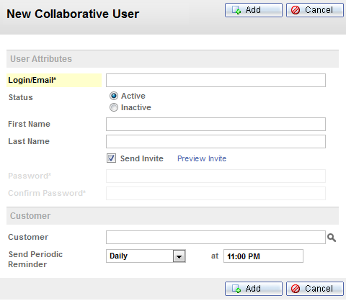The height and width of the screenshot is (301, 346).
Task: Open the Send Periodic Reminder combo box
Action: tap(146, 256)
